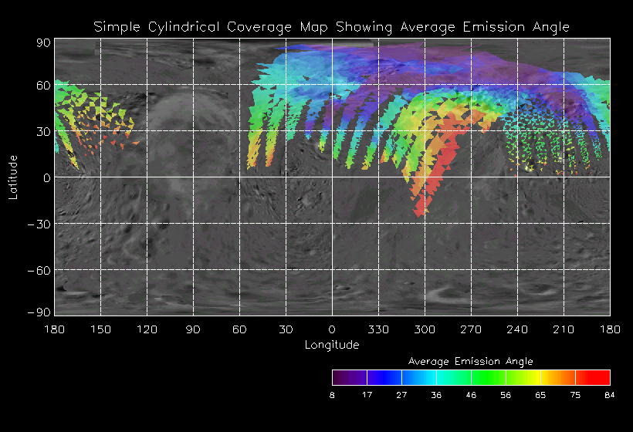Click the dark purple start of color bar
Viewport: 633px width, 432px height.
pyautogui.click(x=344, y=377)
